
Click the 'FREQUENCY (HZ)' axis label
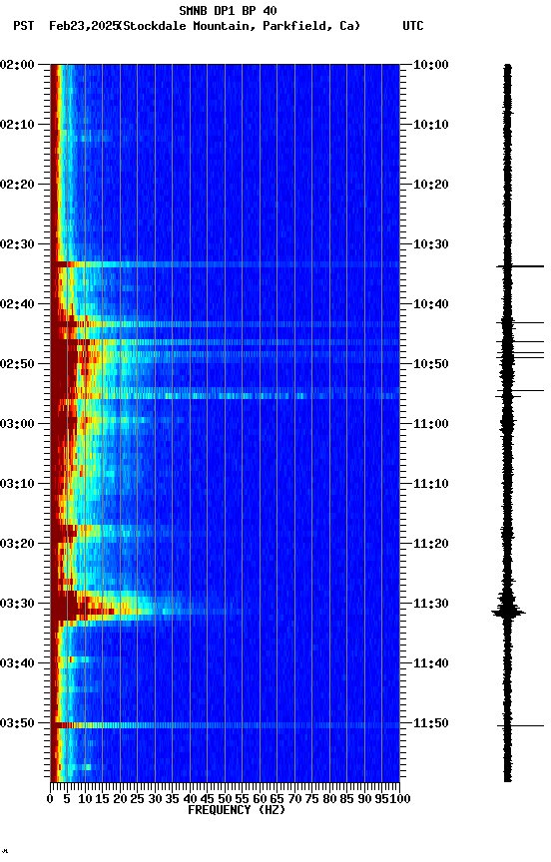(237, 810)
